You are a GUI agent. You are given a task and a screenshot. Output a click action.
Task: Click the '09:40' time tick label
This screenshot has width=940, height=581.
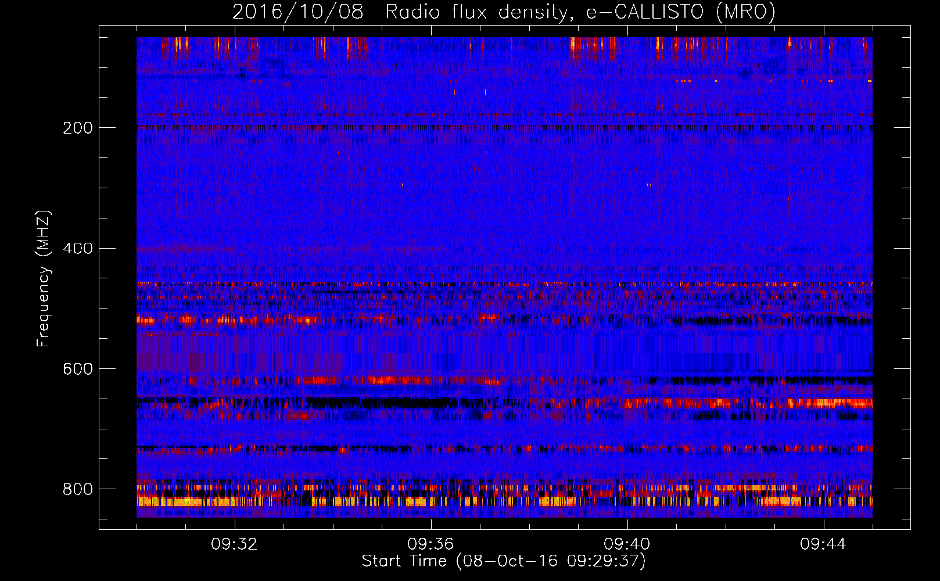(x=627, y=544)
